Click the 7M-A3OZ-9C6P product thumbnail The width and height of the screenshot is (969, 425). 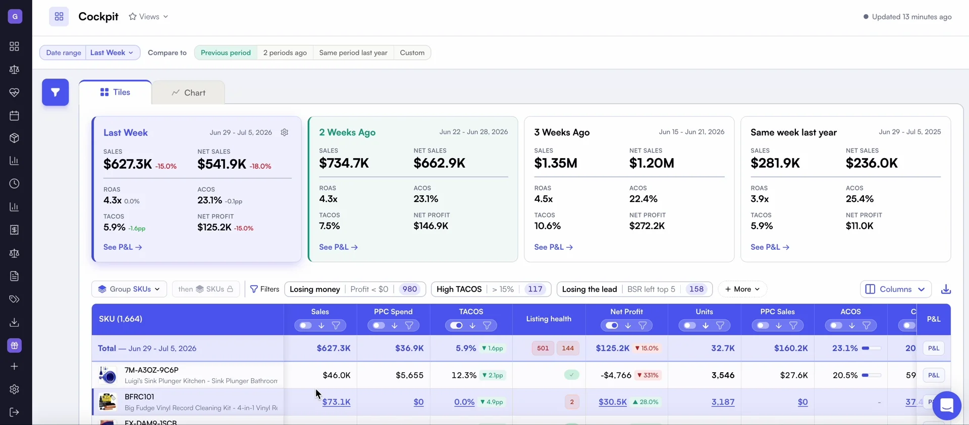(107, 375)
